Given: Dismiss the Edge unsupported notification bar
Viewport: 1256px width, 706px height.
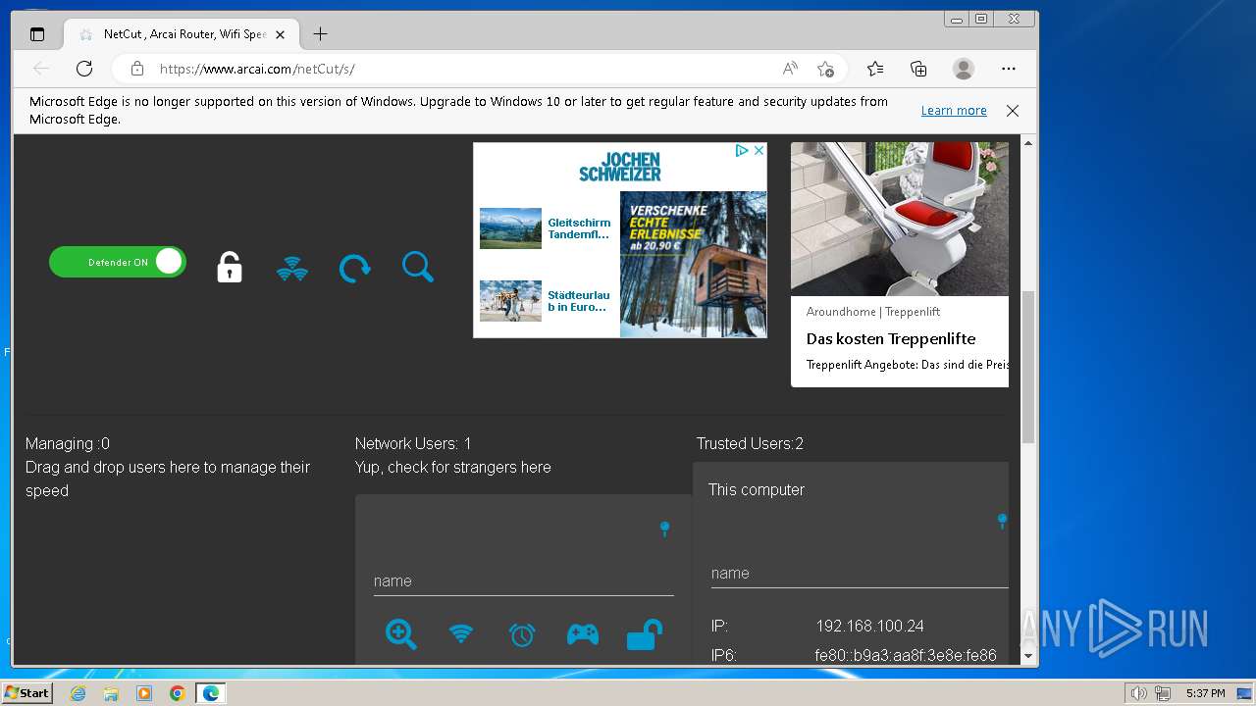Looking at the screenshot, I should [x=1013, y=111].
